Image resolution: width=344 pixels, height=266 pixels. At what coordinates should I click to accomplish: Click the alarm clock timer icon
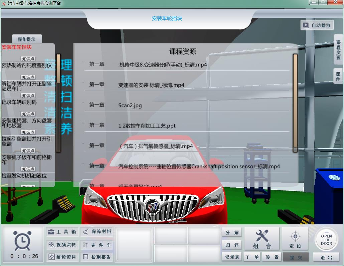click(x=24, y=241)
